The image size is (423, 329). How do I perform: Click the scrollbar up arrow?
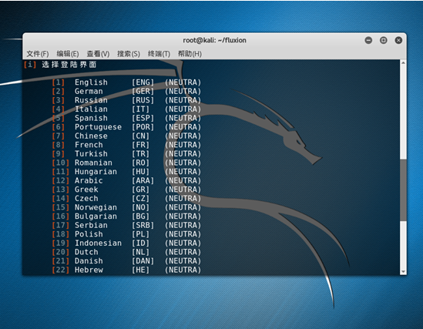tap(403, 63)
